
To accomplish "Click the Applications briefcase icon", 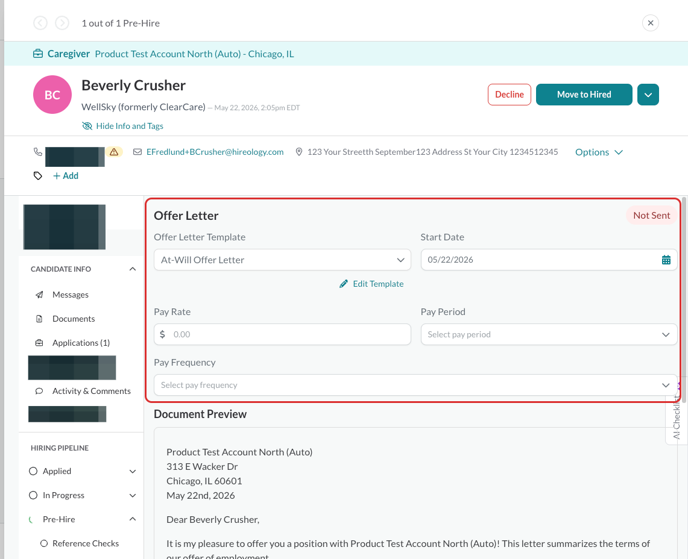I will pos(39,343).
